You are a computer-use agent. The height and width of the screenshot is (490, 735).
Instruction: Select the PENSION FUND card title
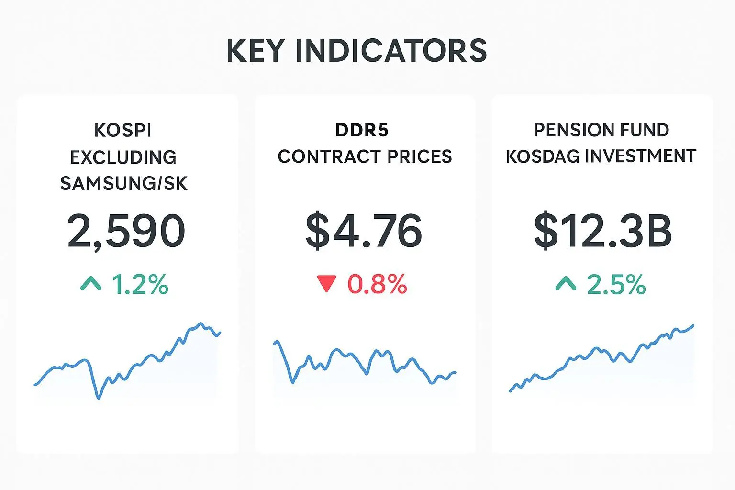601,130
